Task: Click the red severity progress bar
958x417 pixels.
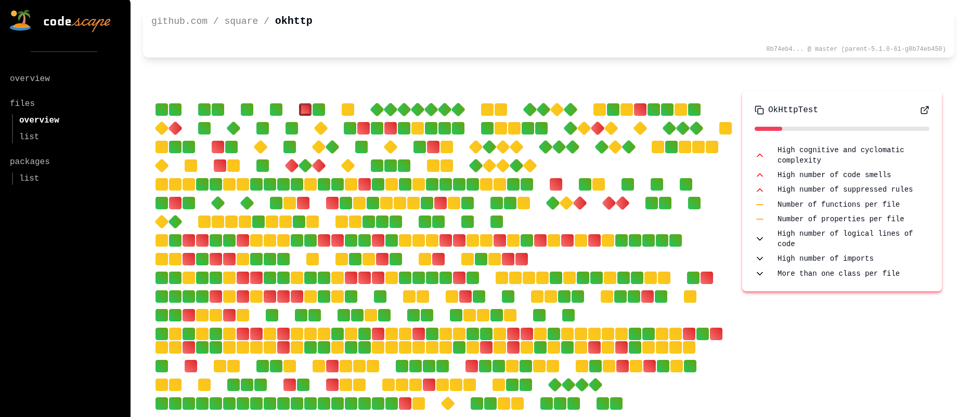Action: click(x=768, y=129)
